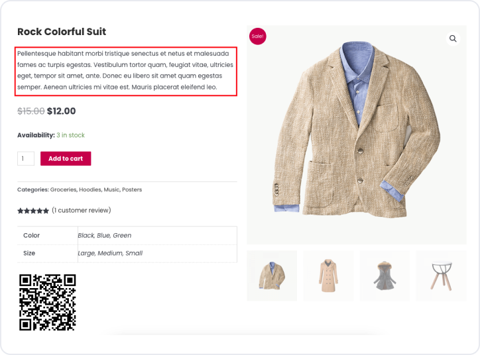Select the peach coat thumbnail
The width and height of the screenshot is (480, 355).
pyautogui.click(x=328, y=276)
